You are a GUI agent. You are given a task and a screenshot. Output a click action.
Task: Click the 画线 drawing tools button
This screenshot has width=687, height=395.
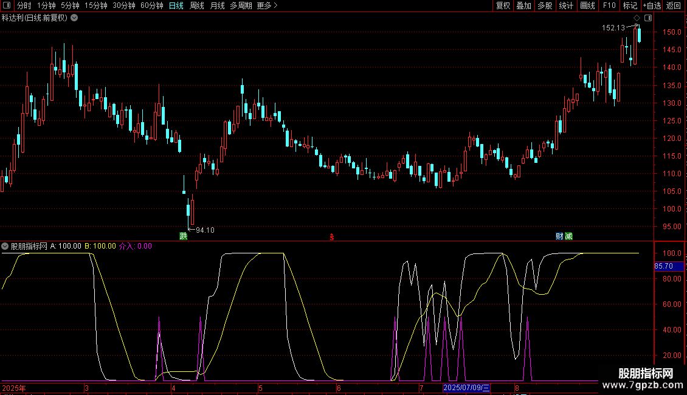coord(587,5)
